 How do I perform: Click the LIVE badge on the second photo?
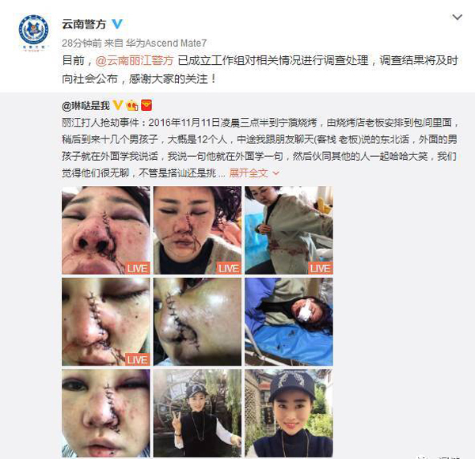pyautogui.click(x=229, y=268)
